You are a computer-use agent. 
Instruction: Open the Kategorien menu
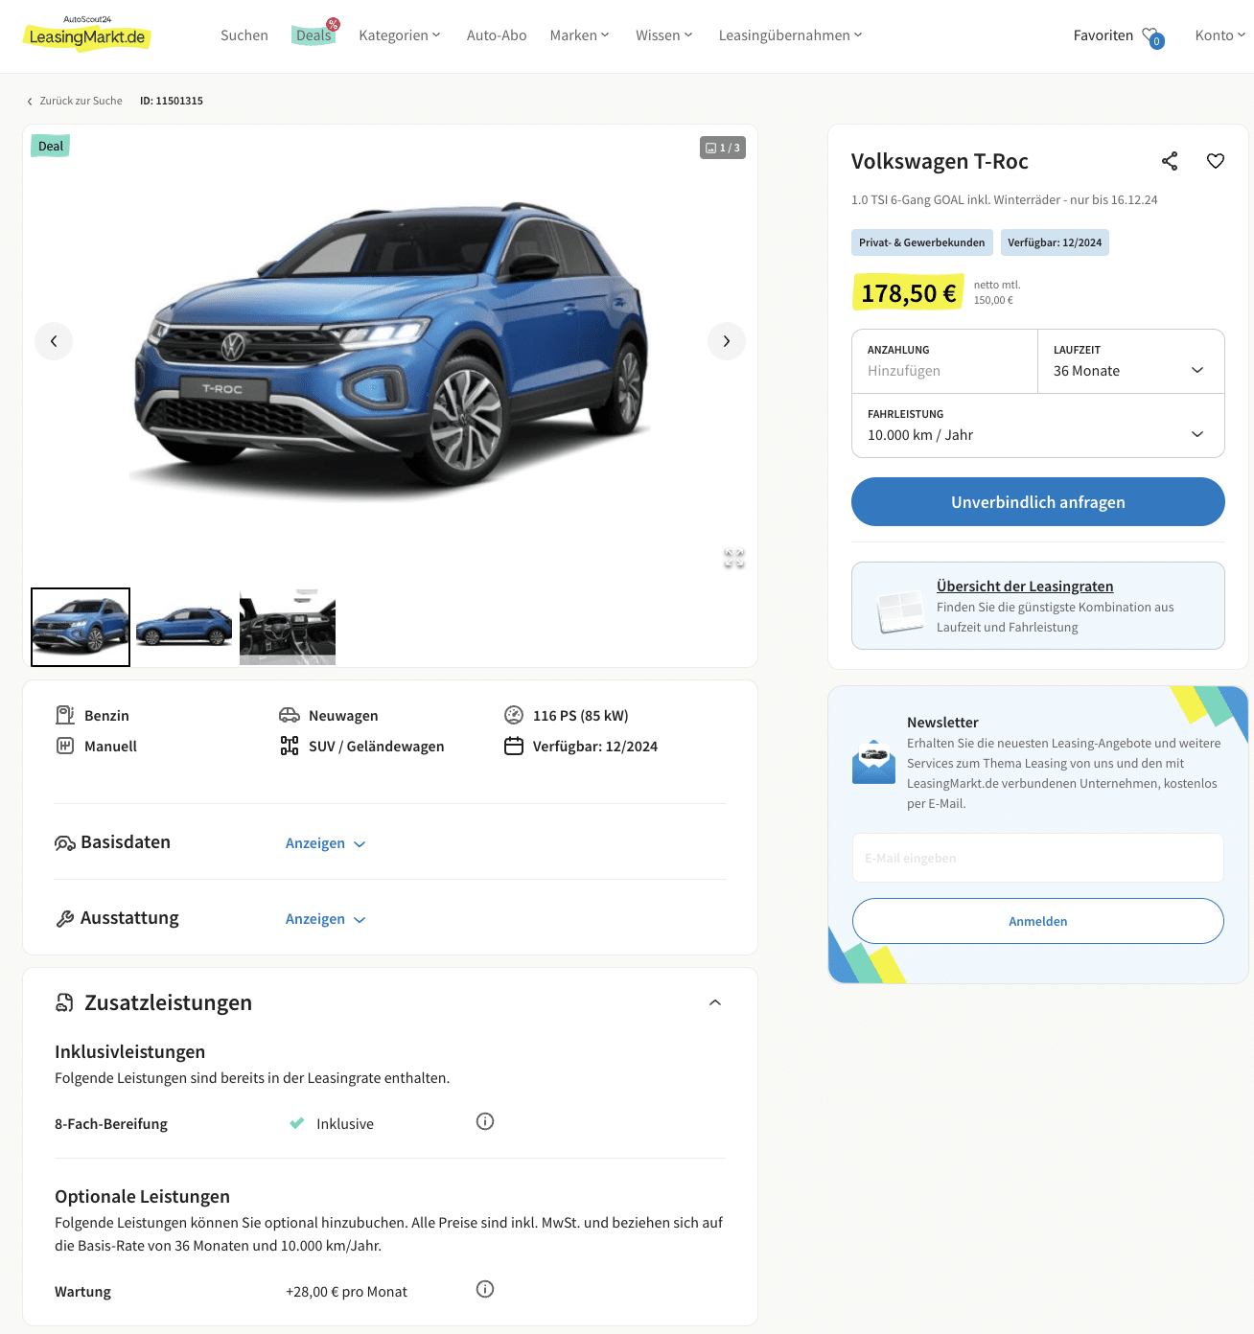point(400,35)
